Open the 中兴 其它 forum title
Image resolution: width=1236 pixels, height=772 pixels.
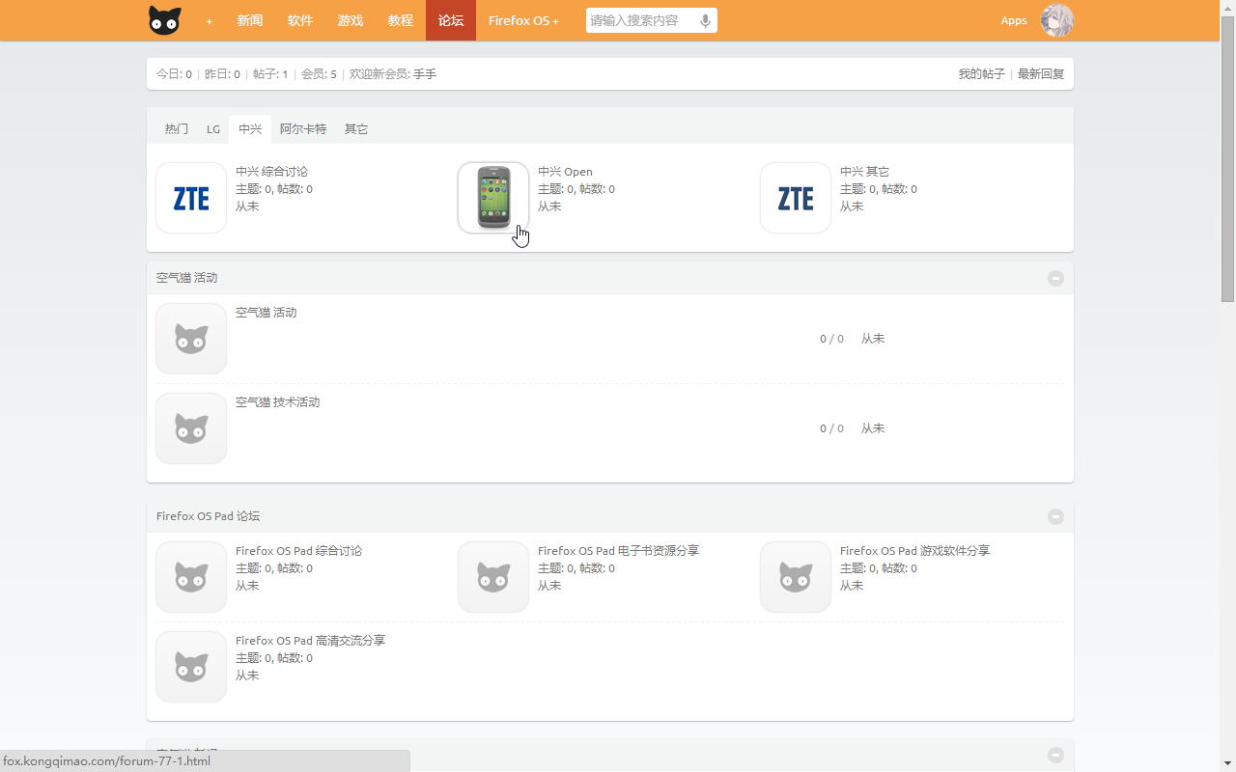864,172
